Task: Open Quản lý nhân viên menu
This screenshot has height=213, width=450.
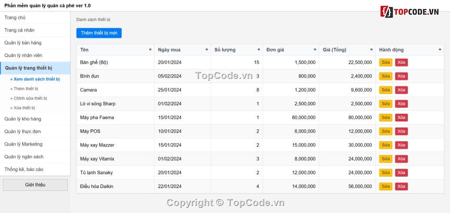Action: 35,56
